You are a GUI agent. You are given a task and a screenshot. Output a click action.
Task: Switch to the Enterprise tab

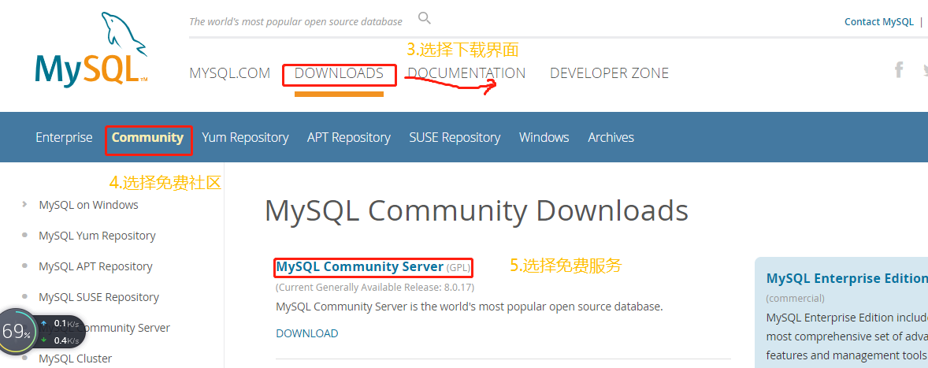(x=64, y=137)
